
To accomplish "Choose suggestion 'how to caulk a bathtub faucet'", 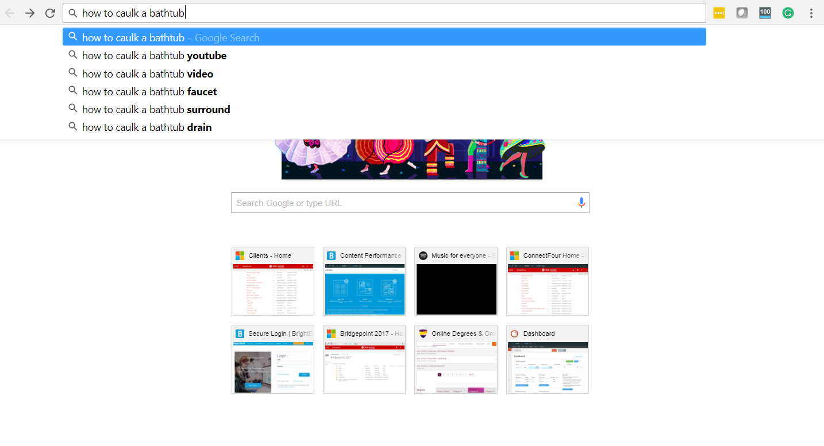I will click(x=384, y=91).
